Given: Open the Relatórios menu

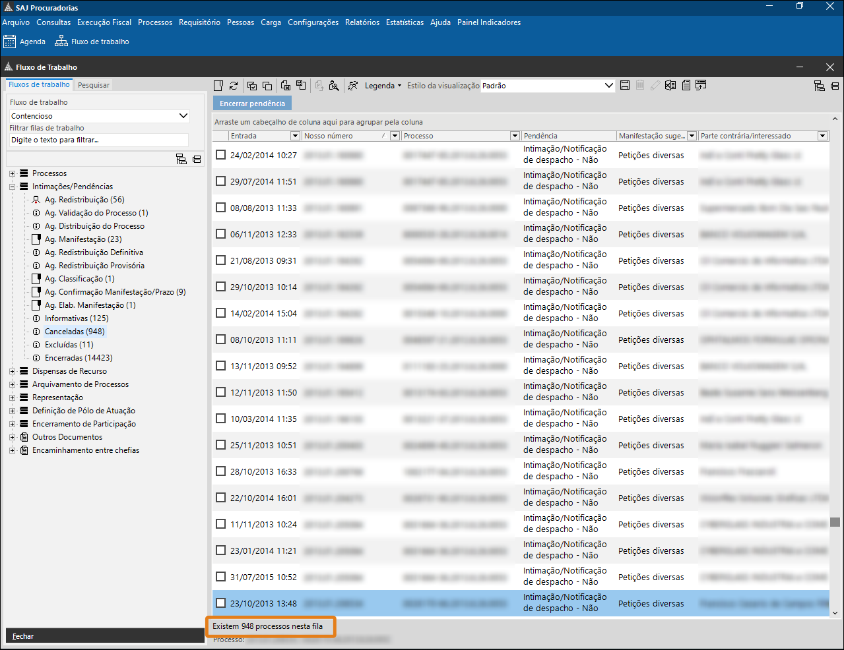Looking at the screenshot, I should (x=362, y=22).
